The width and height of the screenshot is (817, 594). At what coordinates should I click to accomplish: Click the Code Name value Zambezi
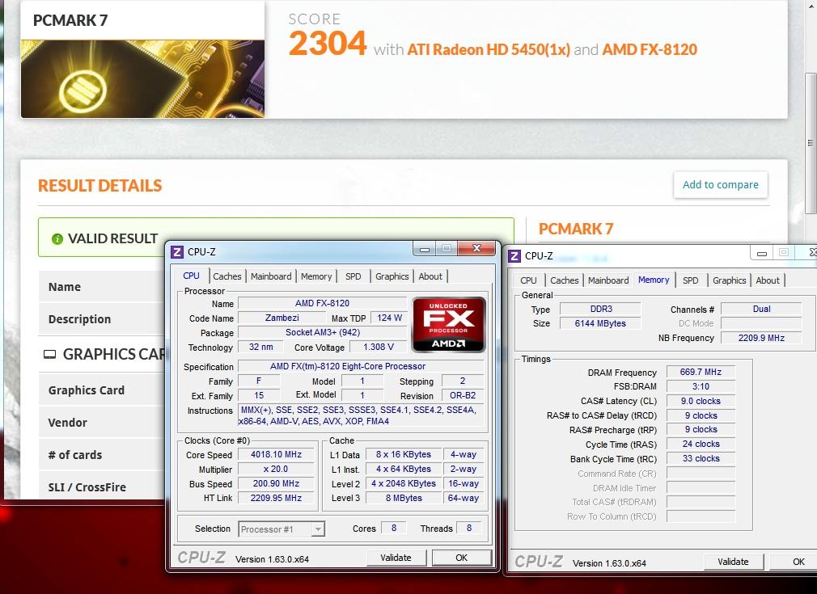point(282,318)
